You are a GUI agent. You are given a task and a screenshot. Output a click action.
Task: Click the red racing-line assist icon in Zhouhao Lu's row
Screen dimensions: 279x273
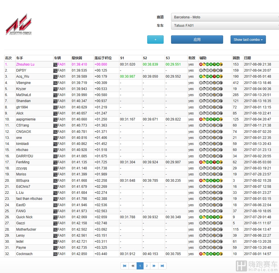point(201,65)
